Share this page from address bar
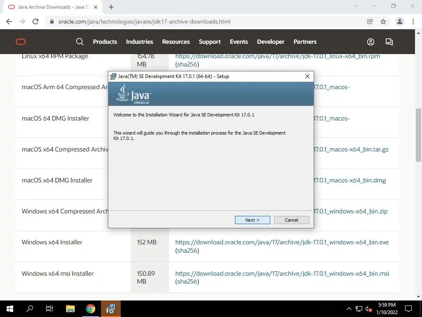 (x=370, y=21)
